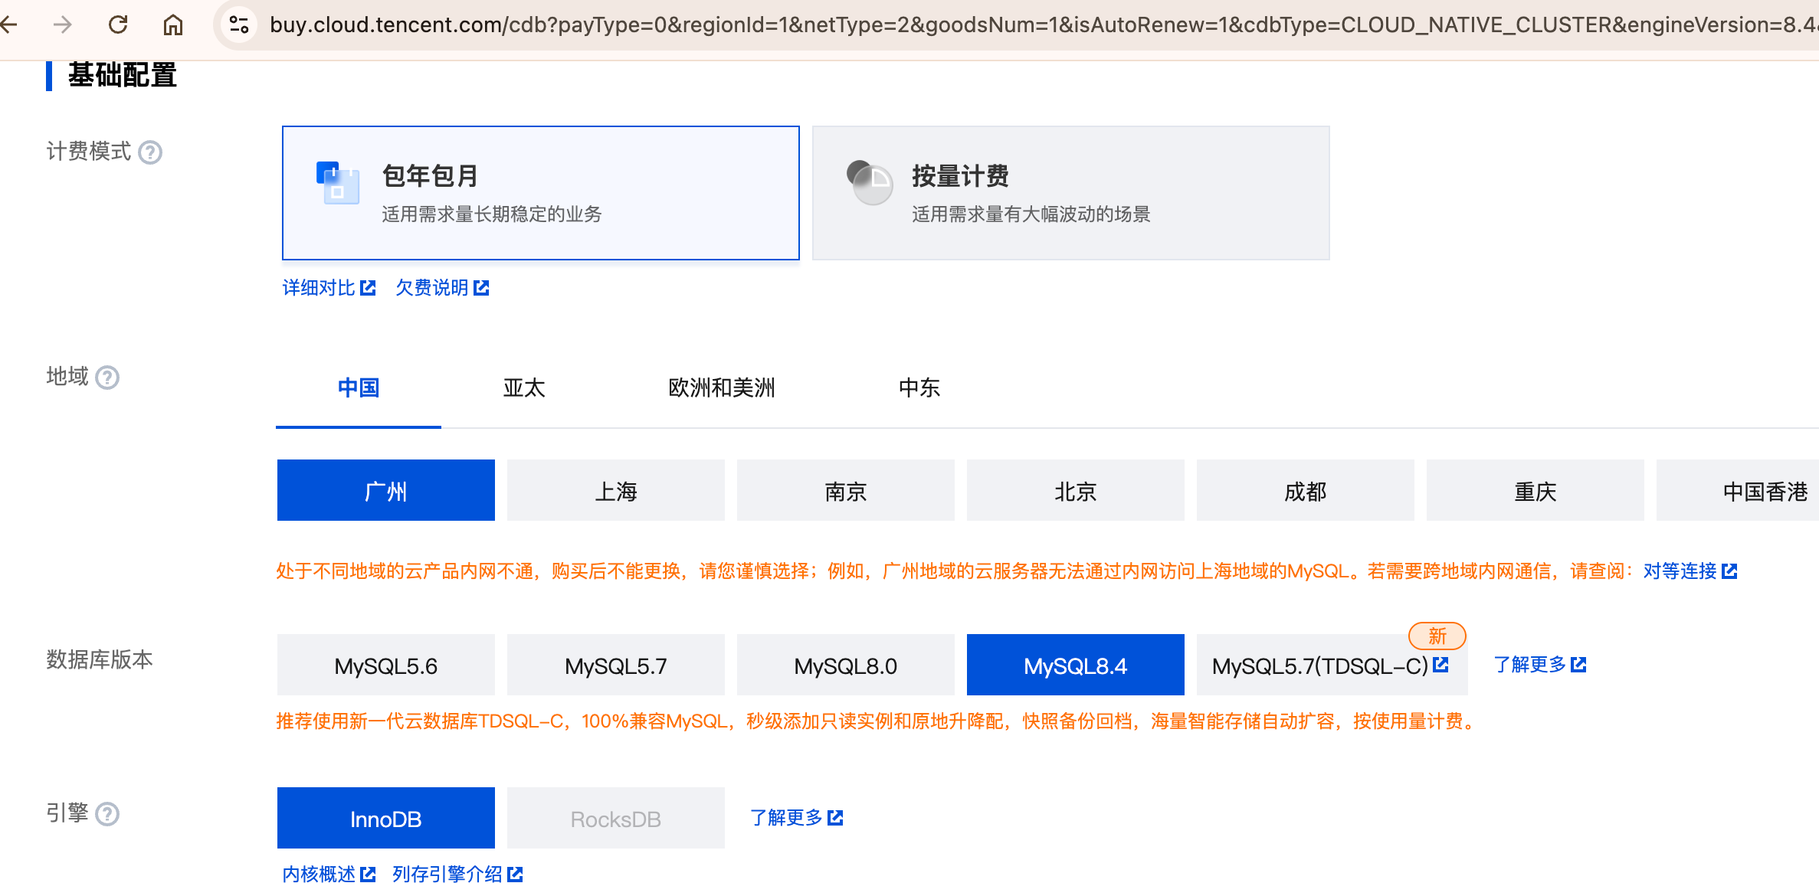Open the 详细对比 link
This screenshot has height=896, width=1819.
point(329,288)
